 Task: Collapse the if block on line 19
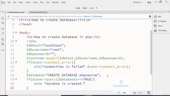click(x=16, y=79)
